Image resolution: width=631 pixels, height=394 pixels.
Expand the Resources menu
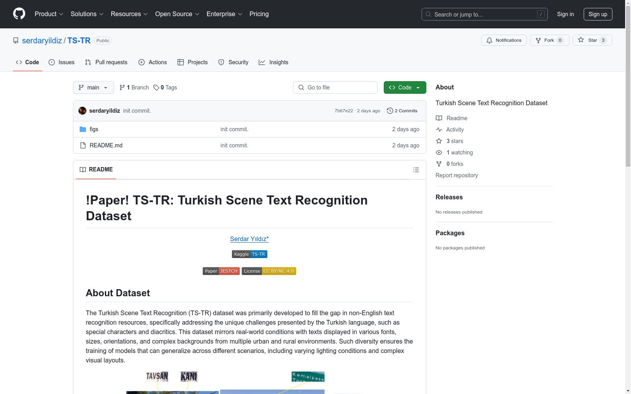[129, 14]
